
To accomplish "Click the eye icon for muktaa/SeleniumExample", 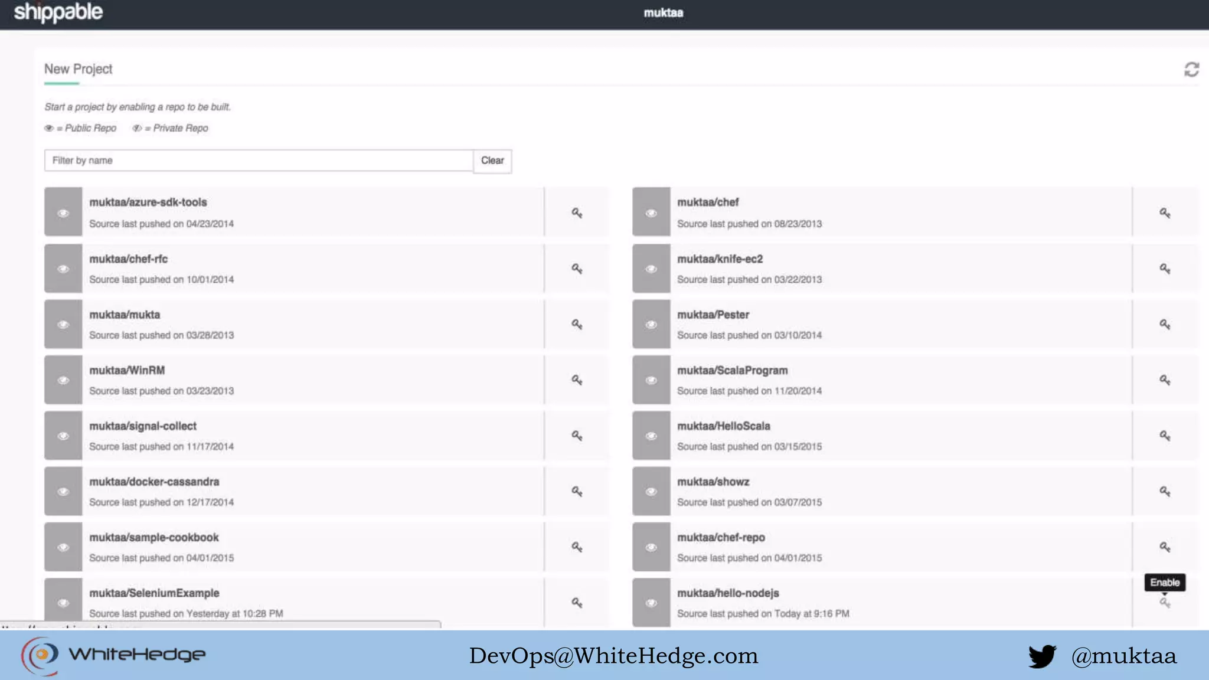I will pos(63,603).
